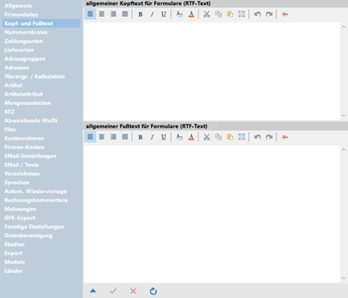The width and height of the screenshot is (348, 298).
Task: Click last orange icon in Fußtext toolbar
Action: point(285,137)
